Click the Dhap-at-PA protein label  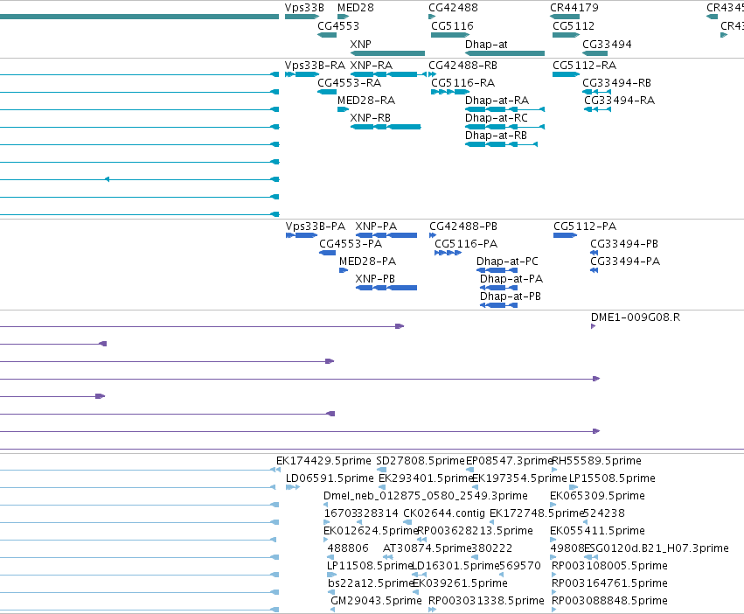point(511,279)
